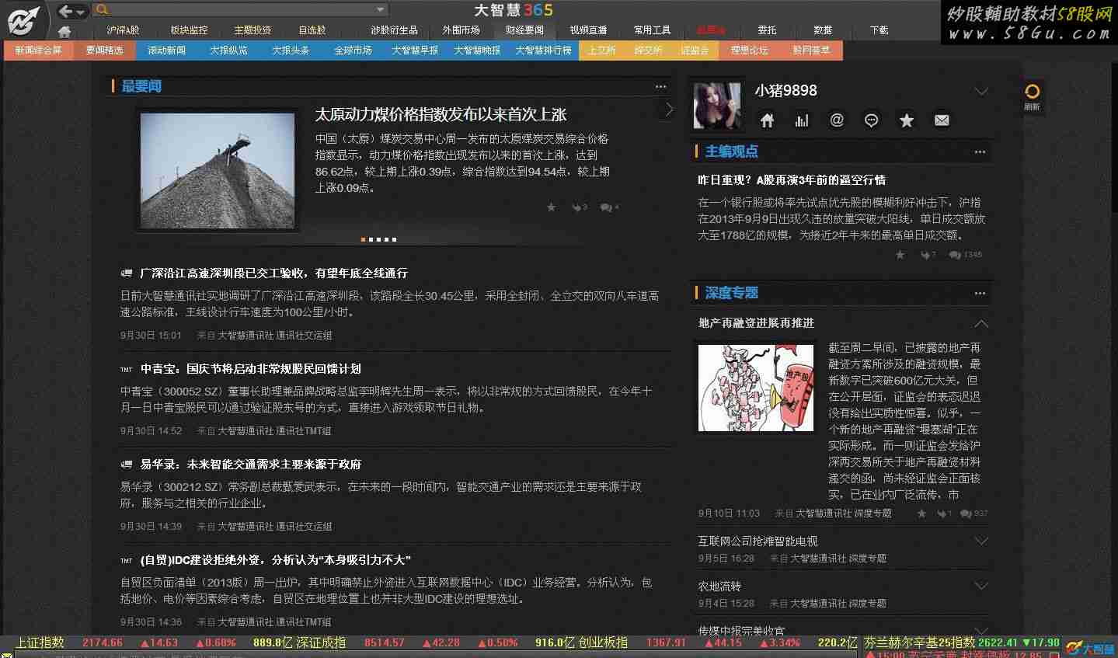
Task: Open article 广深沿江高速深圳段已交工验收
Action: 273,273
